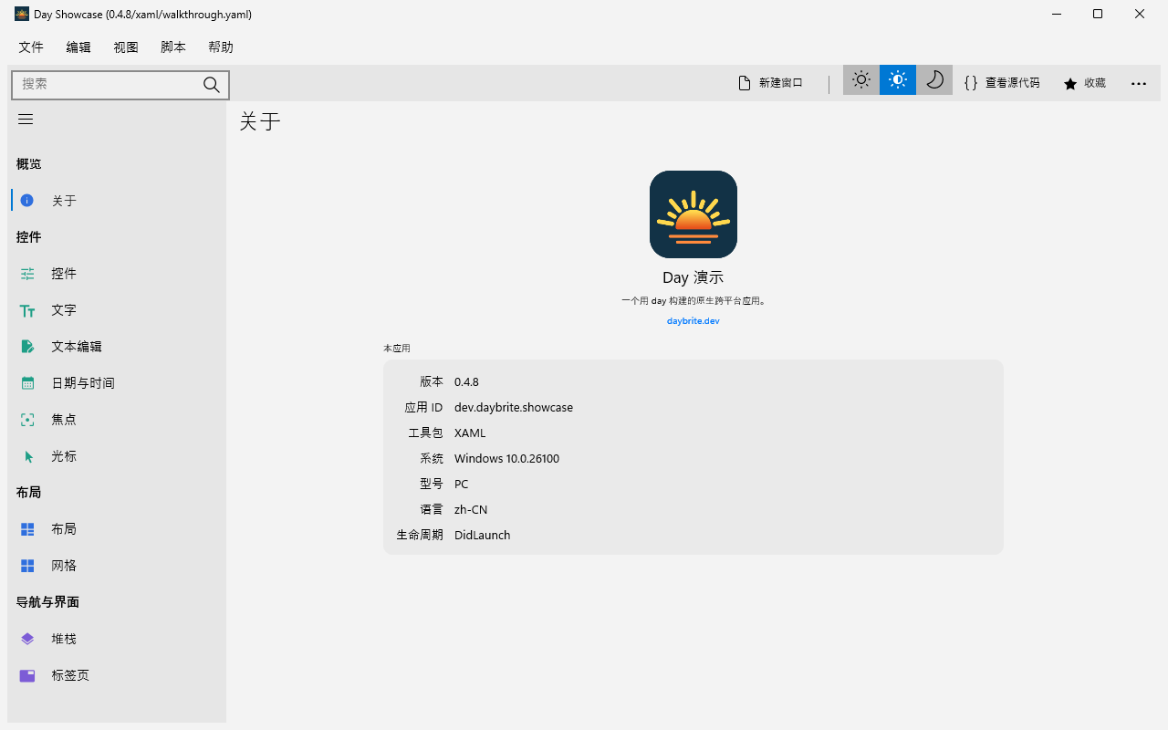Select the auto brightness theme toggle

(x=898, y=80)
